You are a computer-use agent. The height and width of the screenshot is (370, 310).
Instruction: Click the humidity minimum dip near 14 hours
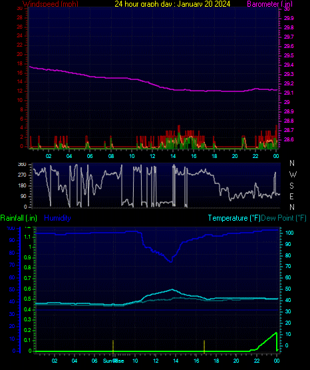pyautogui.click(x=171, y=261)
